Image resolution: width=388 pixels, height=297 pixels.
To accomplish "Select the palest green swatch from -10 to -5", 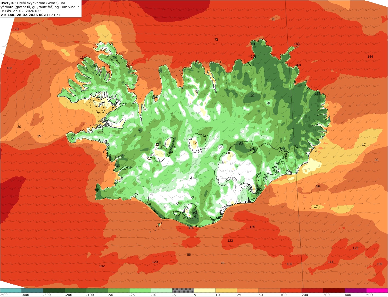I will pos(162,290).
